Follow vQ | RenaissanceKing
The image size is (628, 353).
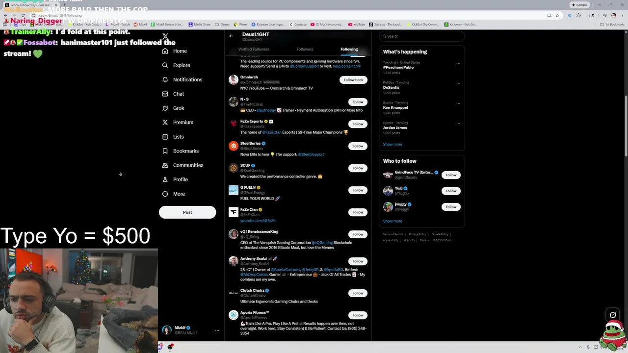pyautogui.click(x=358, y=234)
